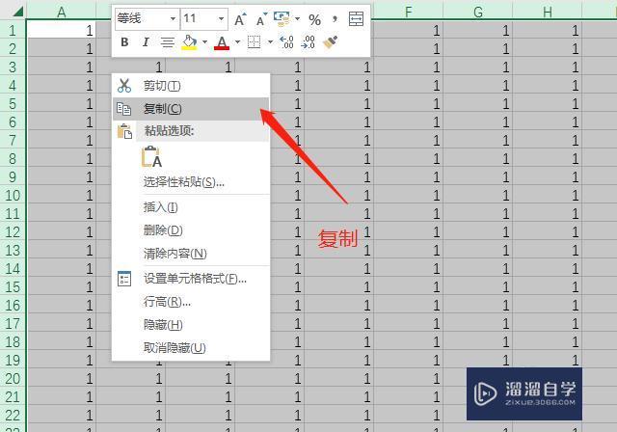
Task: Click cell A22
Action: [x=62, y=416]
